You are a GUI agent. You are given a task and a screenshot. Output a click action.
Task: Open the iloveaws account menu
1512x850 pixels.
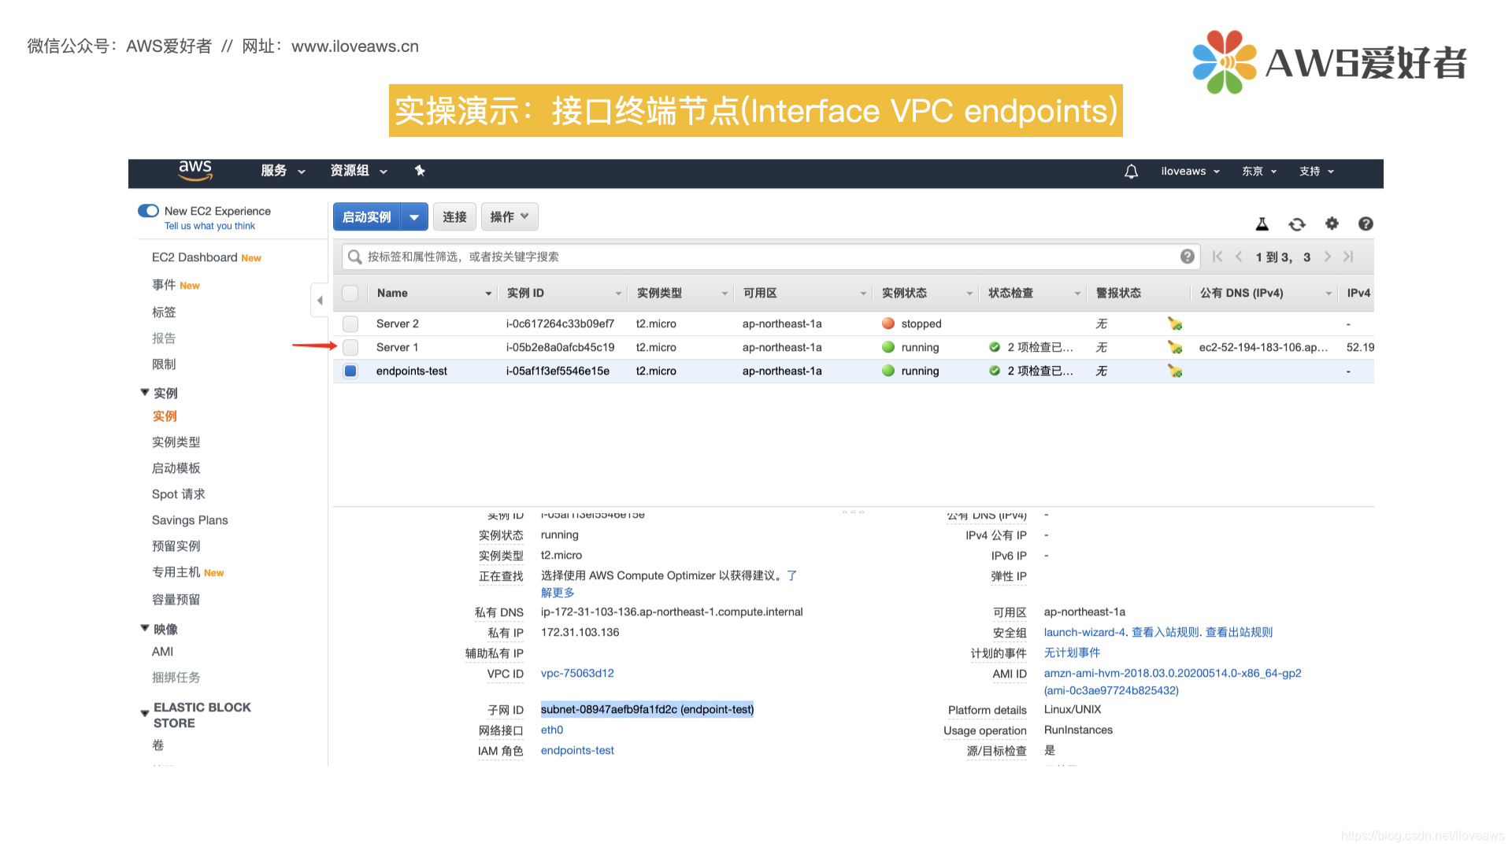coord(1191,171)
